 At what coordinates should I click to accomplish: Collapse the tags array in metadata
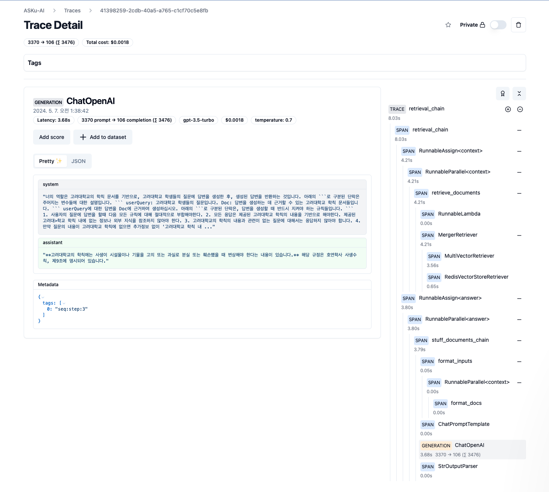click(64, 303)
